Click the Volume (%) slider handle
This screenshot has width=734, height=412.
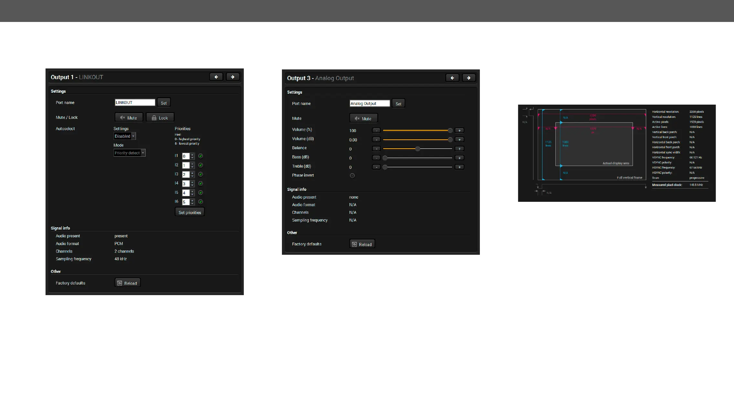point(450,130)
